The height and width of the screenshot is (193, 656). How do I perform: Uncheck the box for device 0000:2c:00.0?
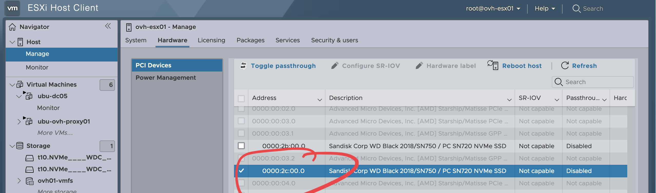pyautogui.click(x=241, y=171)
